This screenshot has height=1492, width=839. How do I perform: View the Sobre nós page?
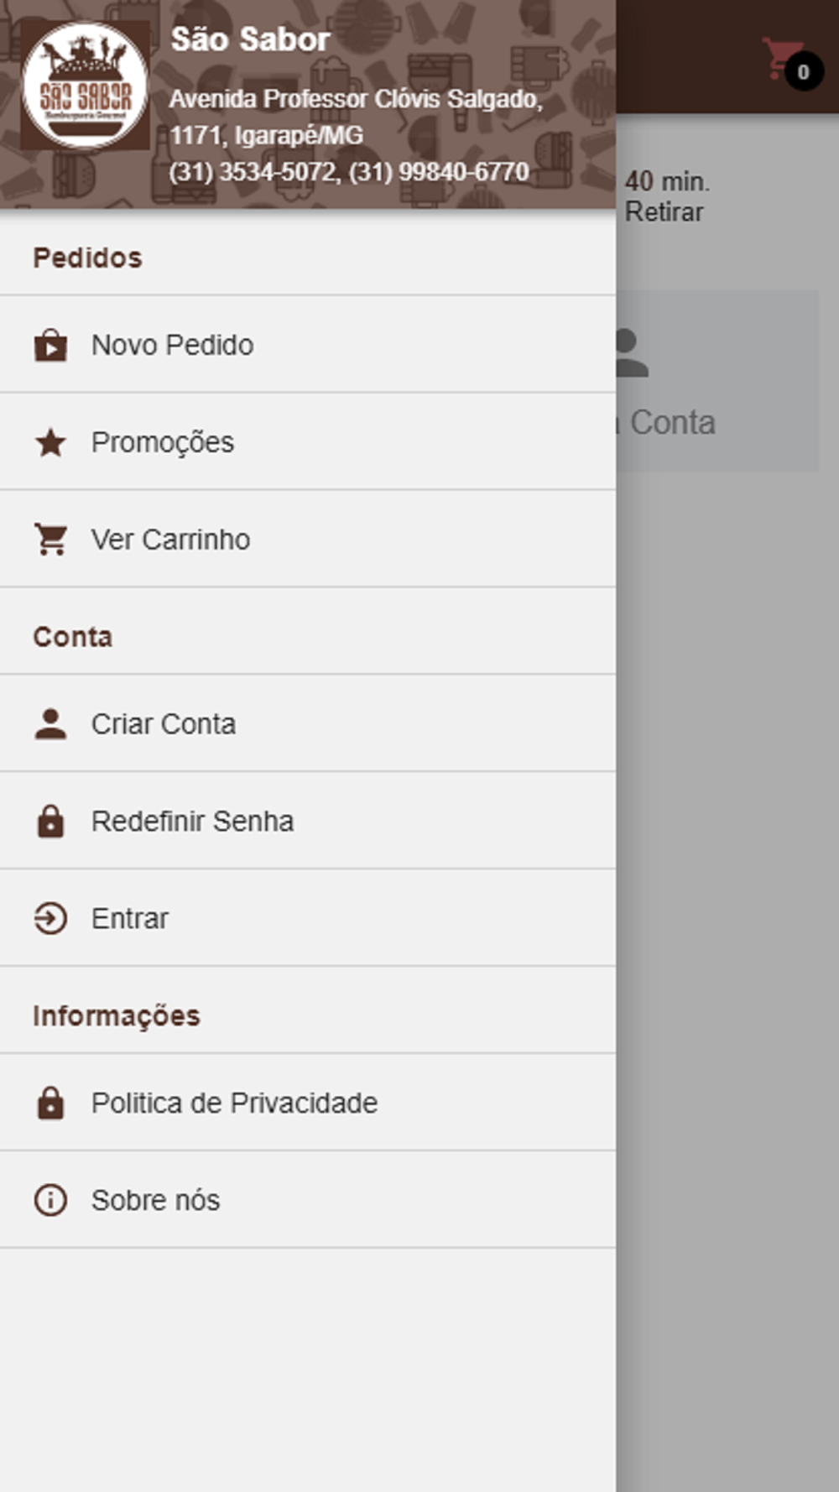tap(155, 1201)
